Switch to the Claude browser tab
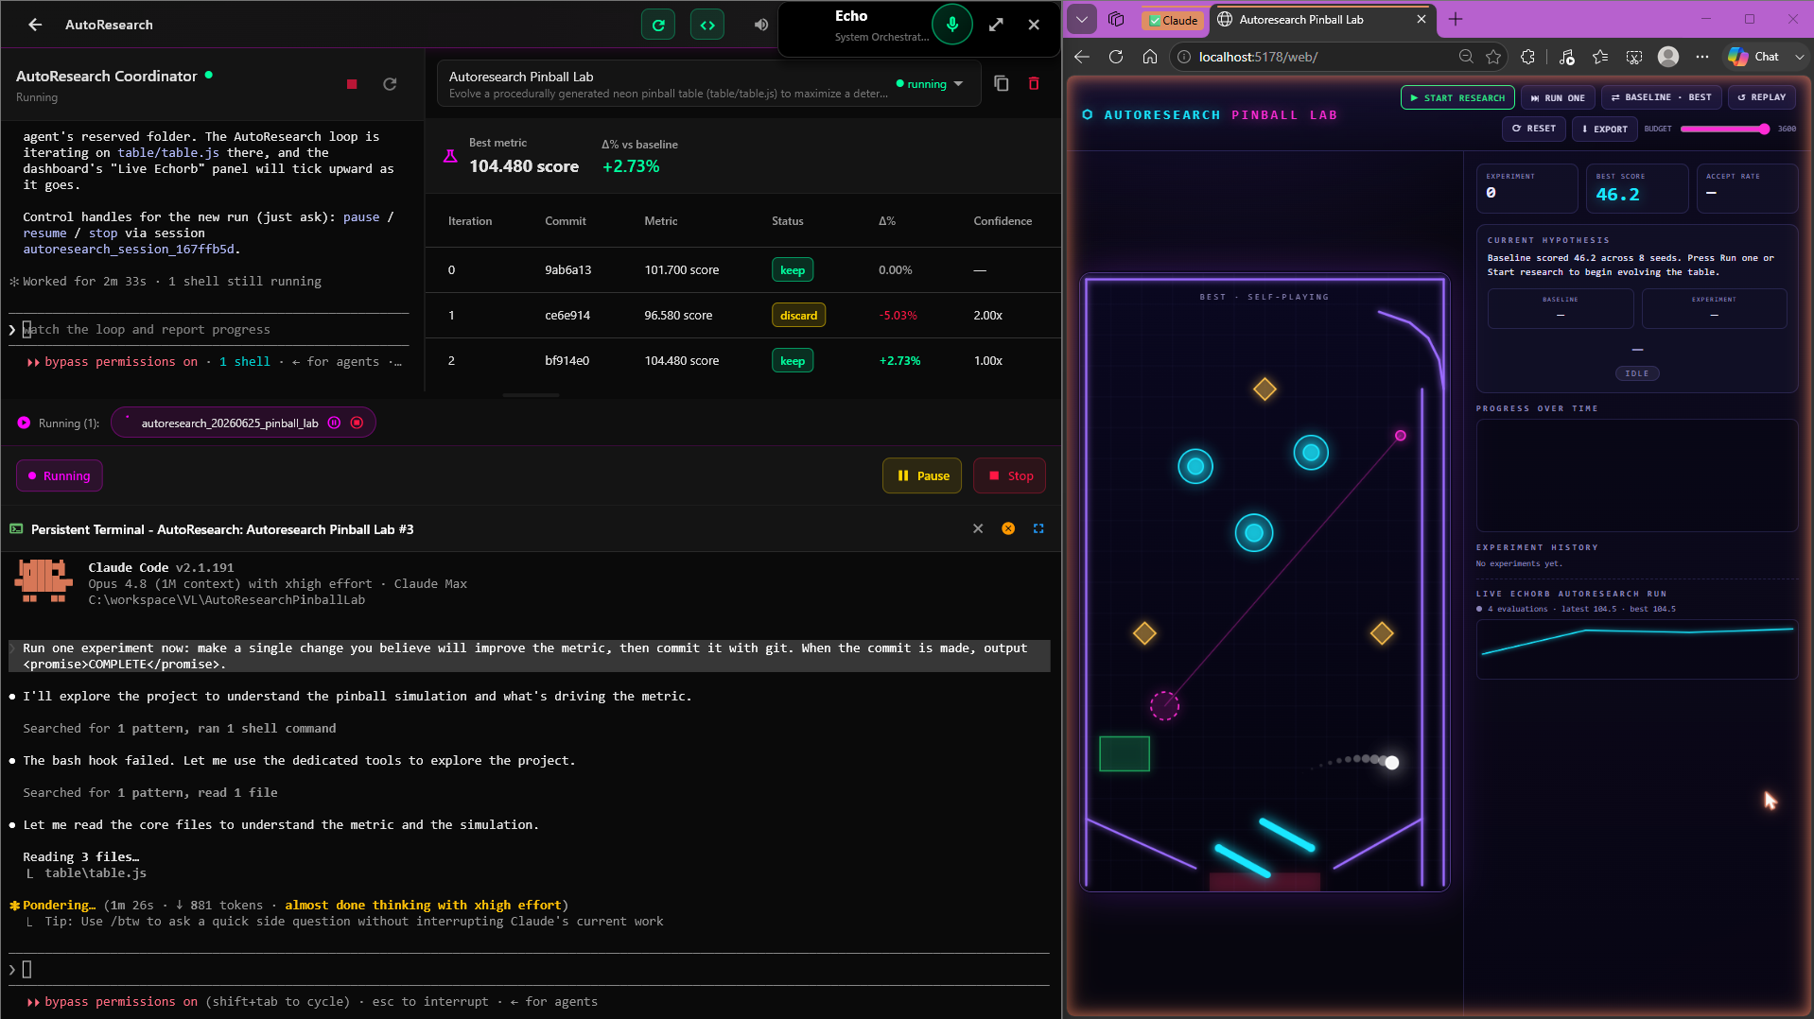Viewport: 1814px width, 1019px height. pyautogui.click(x=1173, y=20)
